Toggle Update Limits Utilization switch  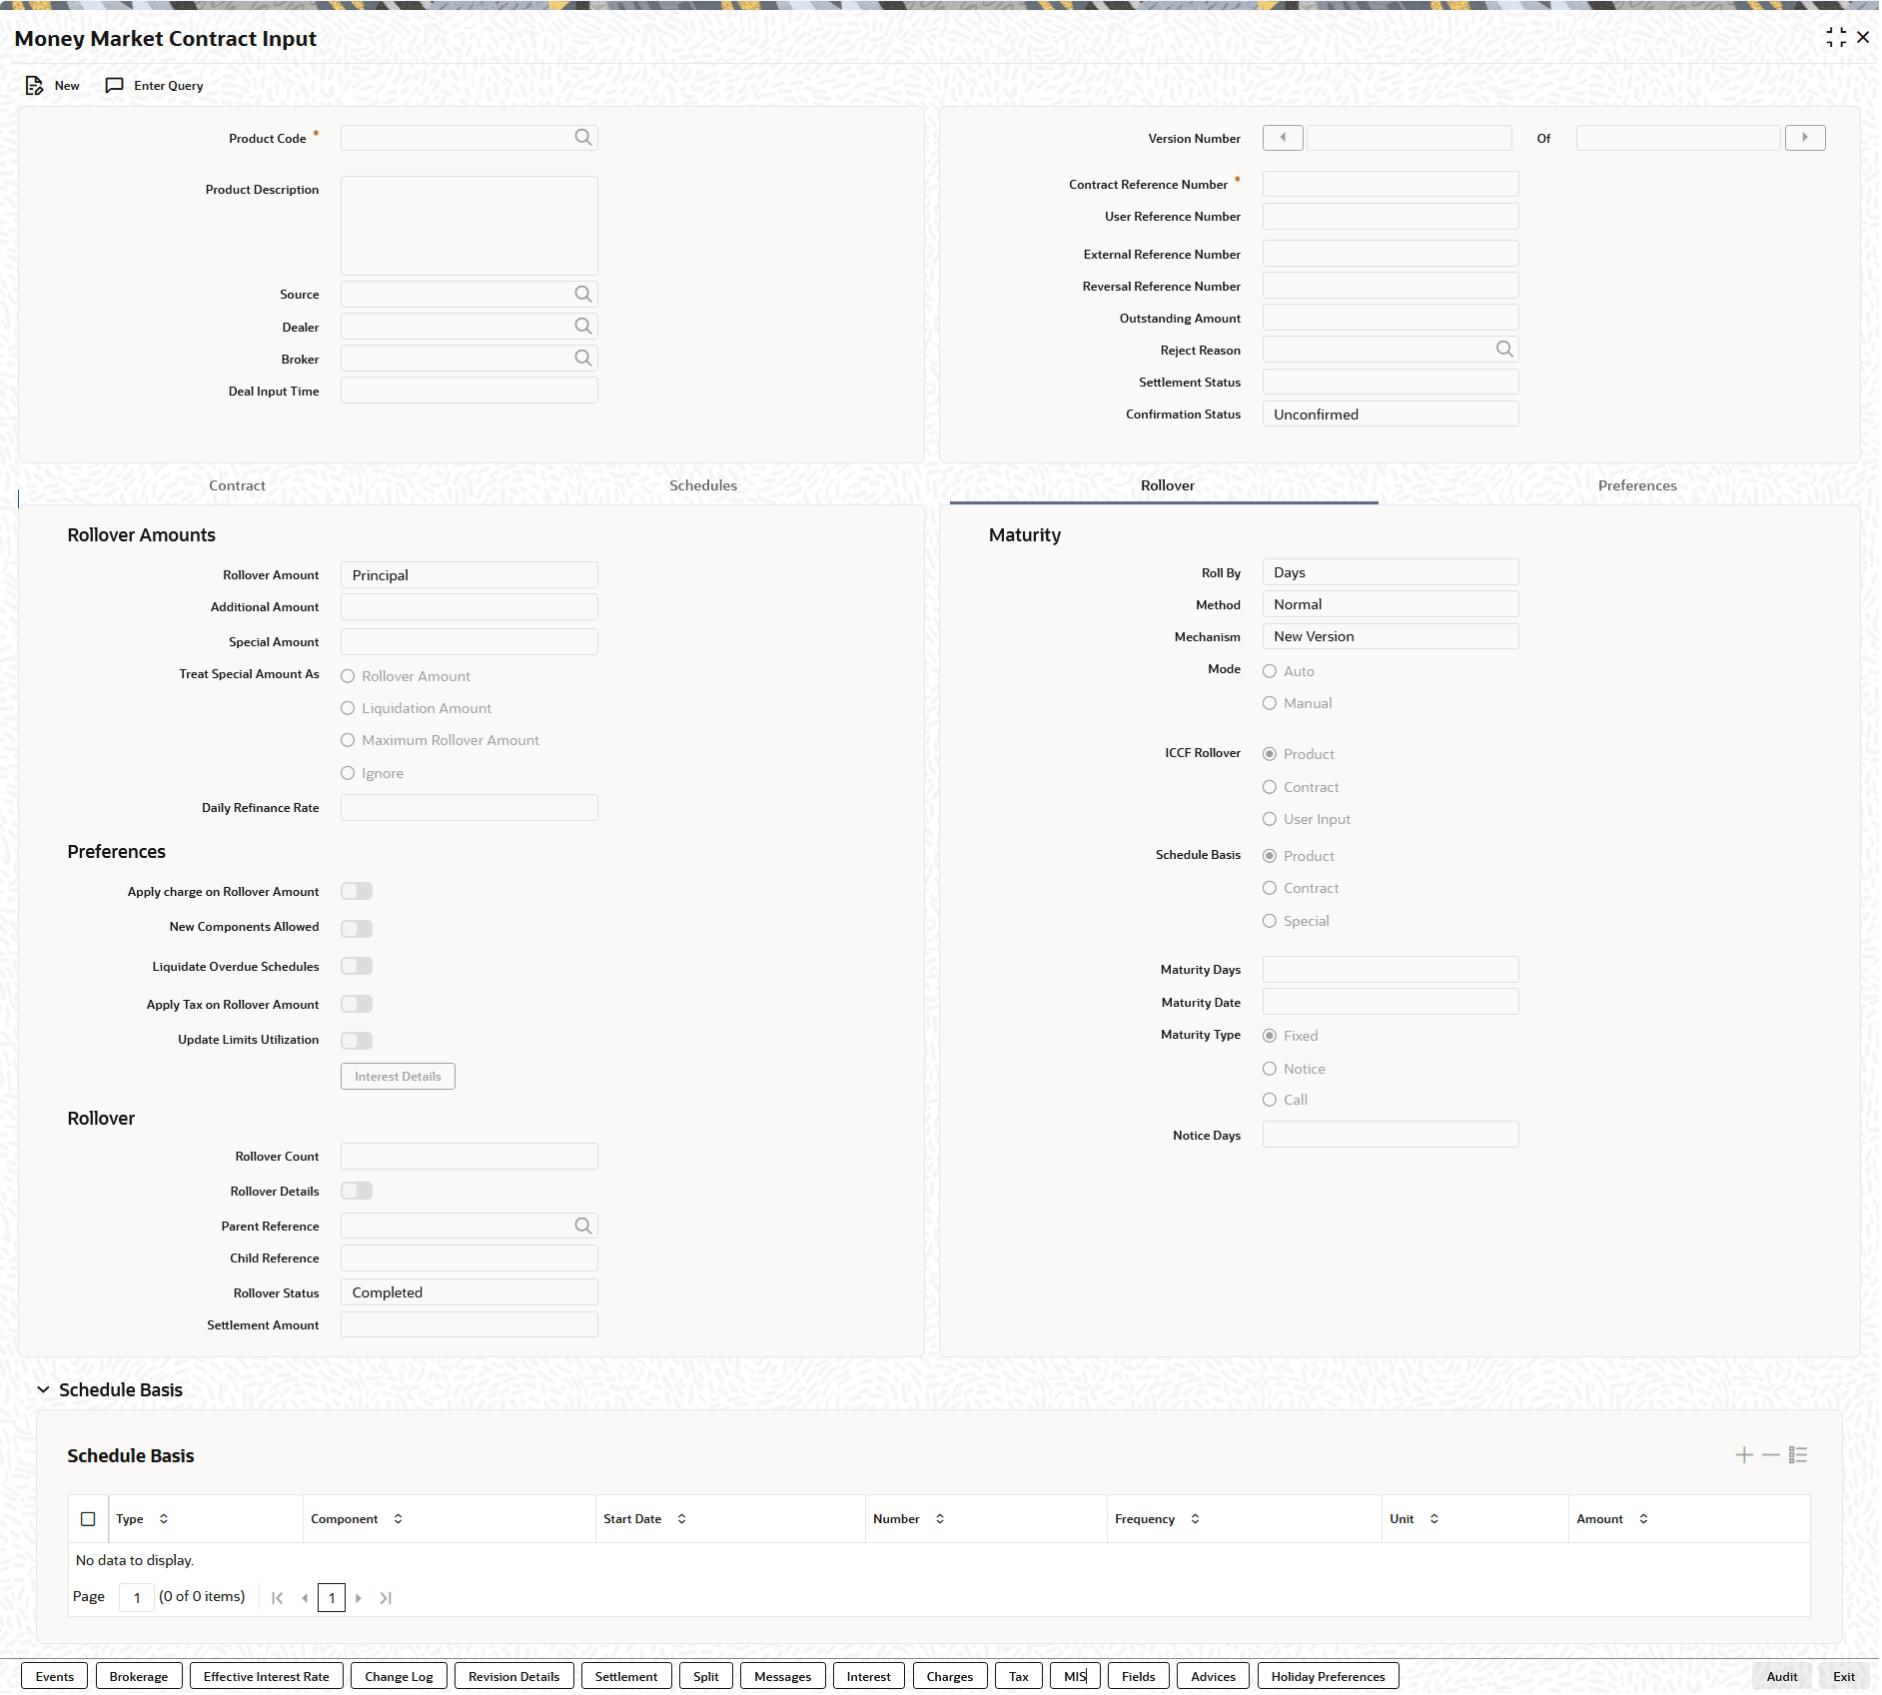pos(357,1041)
